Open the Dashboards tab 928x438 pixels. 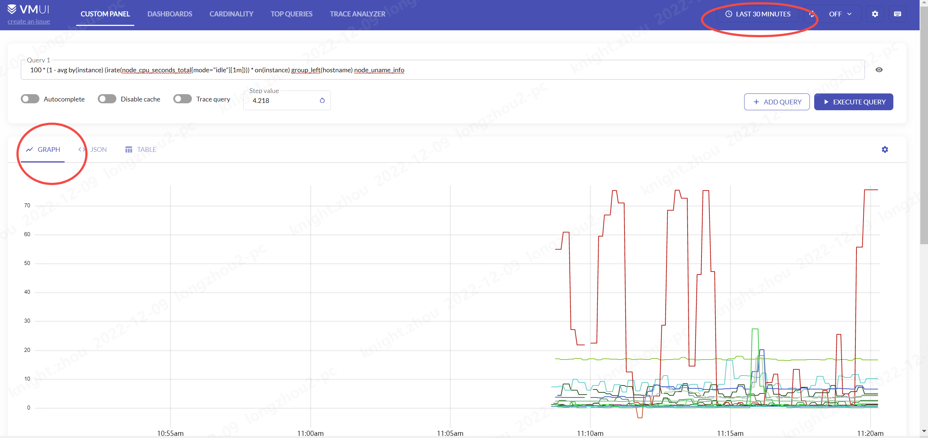(x=170, y=14)
